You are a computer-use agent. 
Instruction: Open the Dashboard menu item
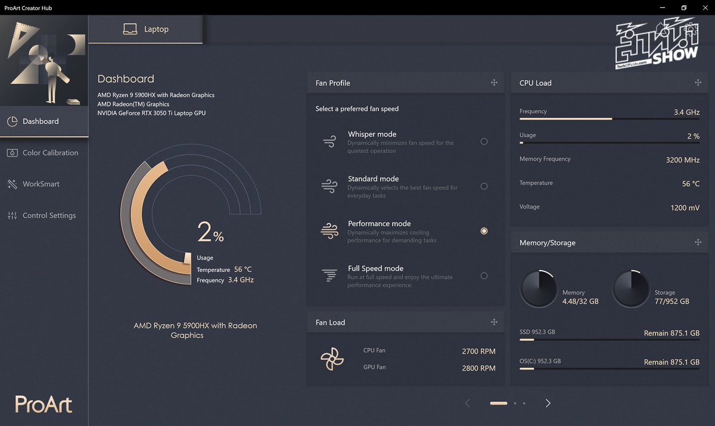pyautogui.click(x=44, y=121)
